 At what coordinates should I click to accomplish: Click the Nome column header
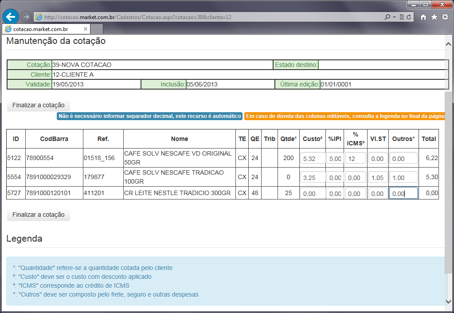[x=180, y=139]
